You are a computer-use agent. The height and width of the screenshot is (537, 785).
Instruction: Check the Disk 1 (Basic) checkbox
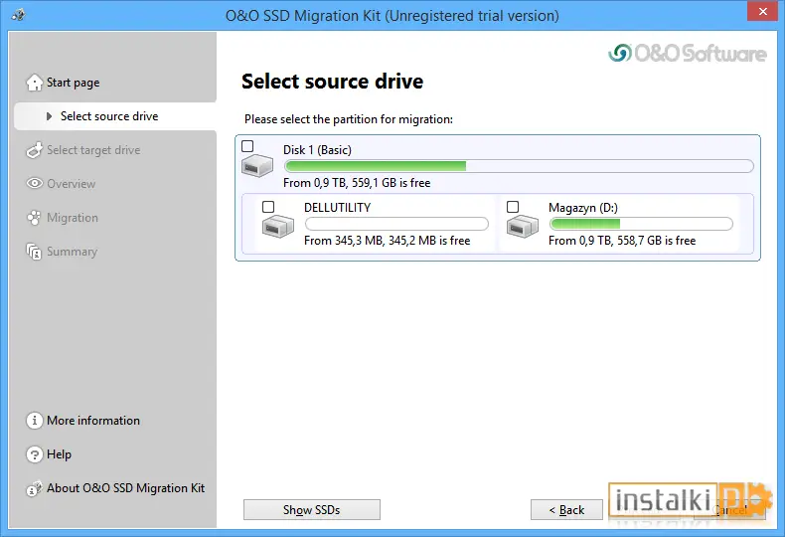click(247, 146)
